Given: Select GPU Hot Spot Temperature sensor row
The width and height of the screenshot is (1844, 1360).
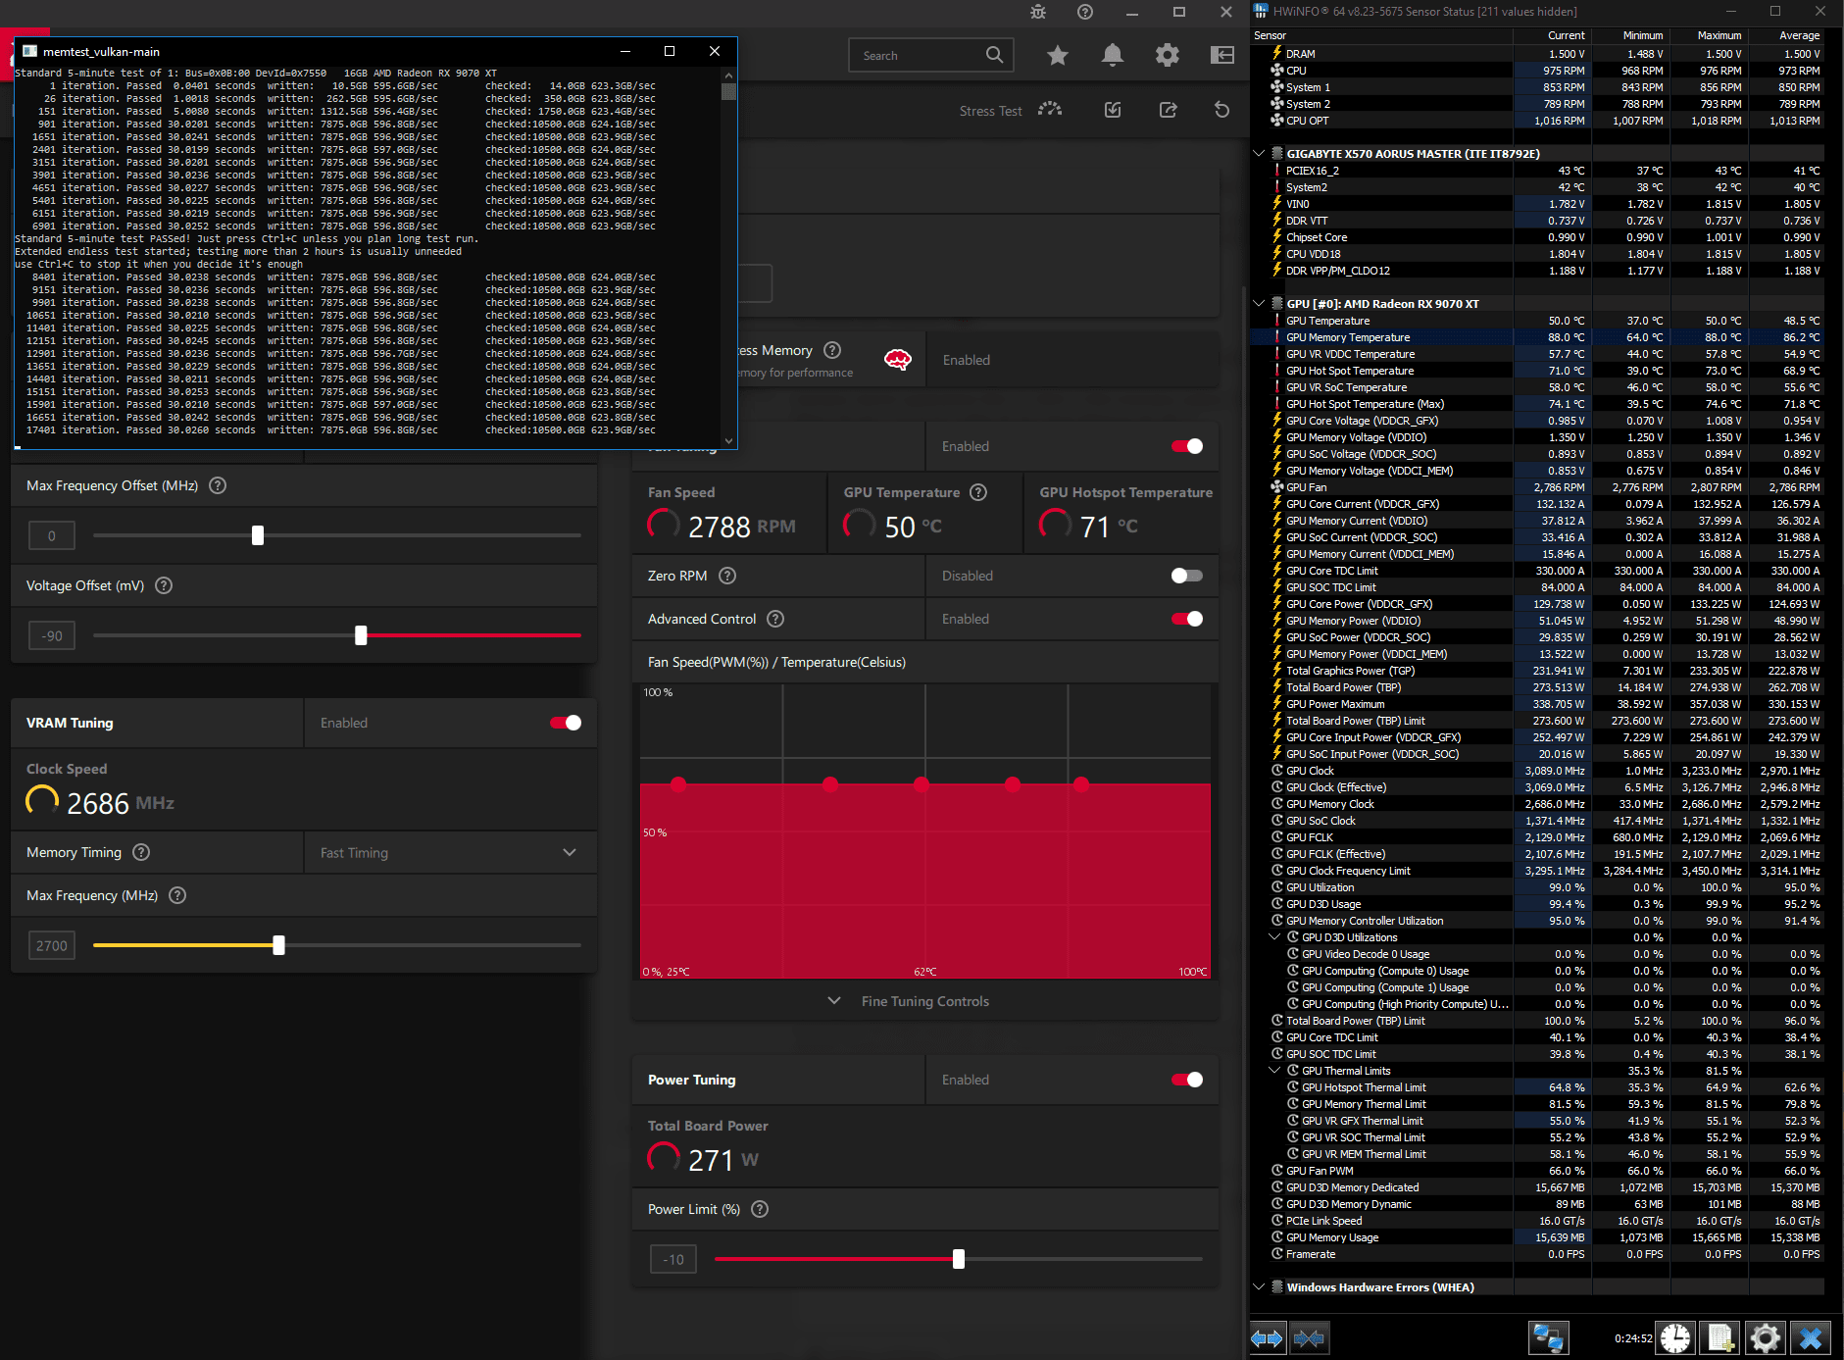Looking at the screenshot, I should point(1539,371).
